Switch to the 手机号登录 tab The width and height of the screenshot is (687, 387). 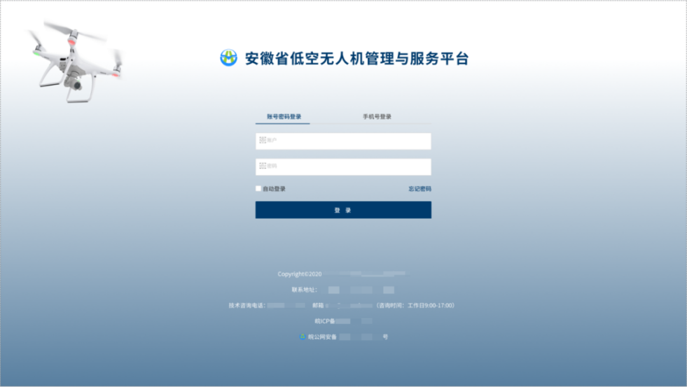pos(377,117)
